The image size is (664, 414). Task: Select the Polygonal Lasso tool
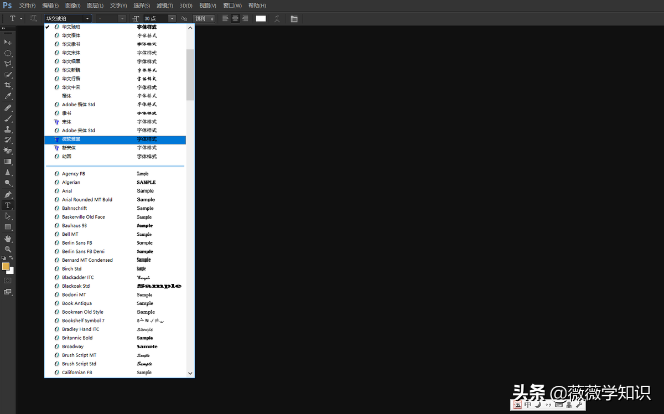point(8,64)
